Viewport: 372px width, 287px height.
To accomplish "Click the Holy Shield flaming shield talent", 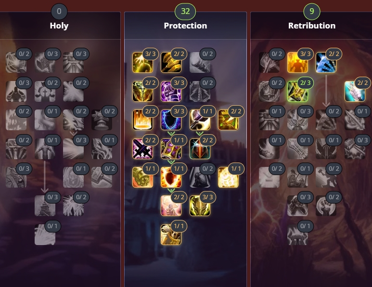I will click(171, 178).
